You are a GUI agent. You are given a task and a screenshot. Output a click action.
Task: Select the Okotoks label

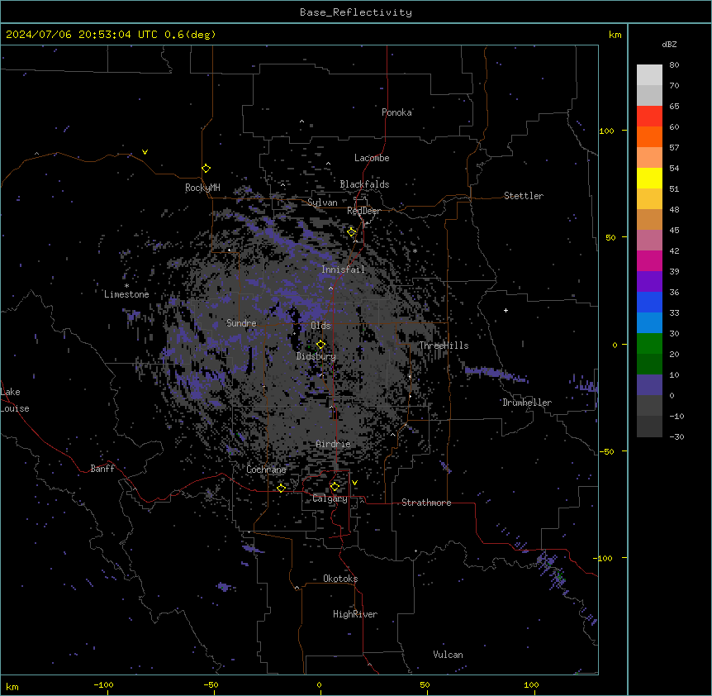[x=340, y=579]
